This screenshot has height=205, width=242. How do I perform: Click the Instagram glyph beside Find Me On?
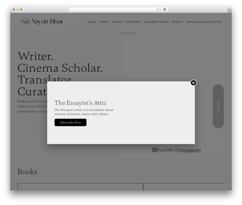click(154, 150)
